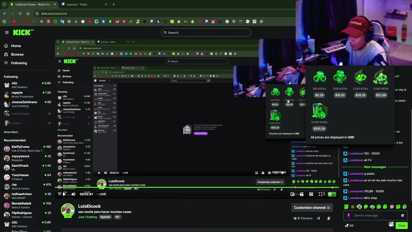This screenshot has height=232, width=412.
Task: Open xQc channel under Following
Action: 27,85
